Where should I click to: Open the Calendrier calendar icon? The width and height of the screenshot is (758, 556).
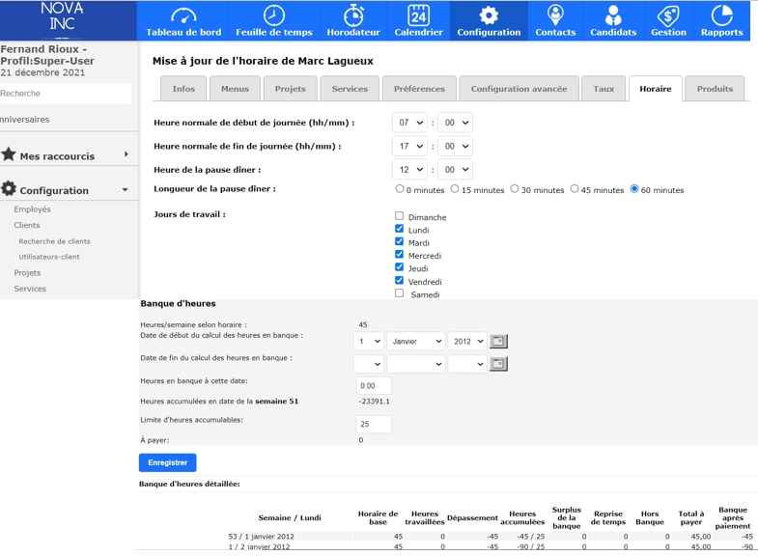(419, 15)
